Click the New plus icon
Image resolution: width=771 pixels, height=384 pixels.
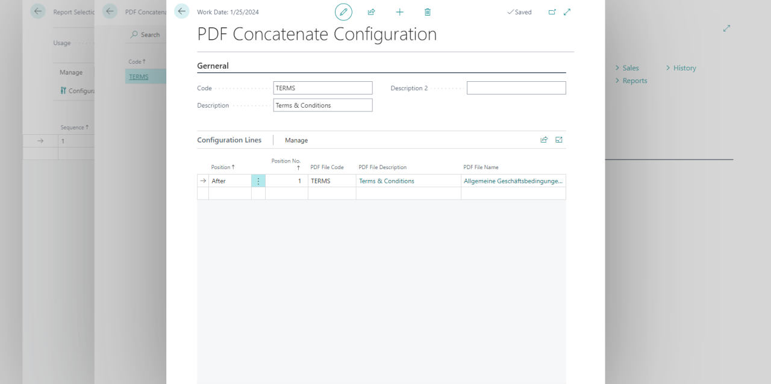tap(399, 12)
